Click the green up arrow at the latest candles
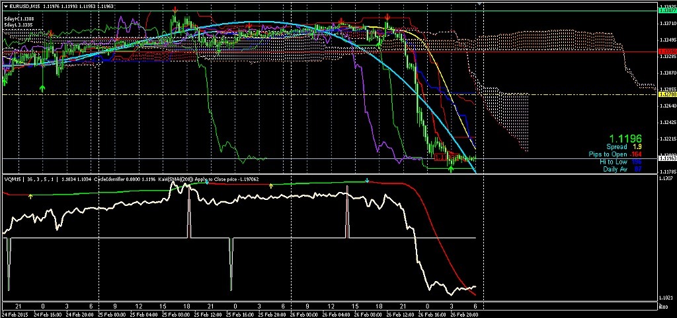The height and width of the screenshot is (318, 677). (x=451, y=170)
